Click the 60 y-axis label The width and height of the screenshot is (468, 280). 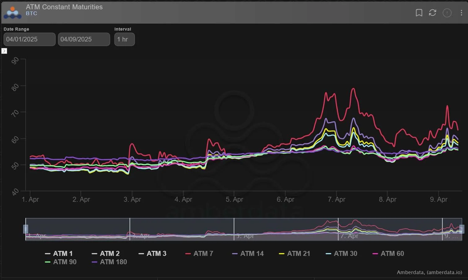point(15,140)
